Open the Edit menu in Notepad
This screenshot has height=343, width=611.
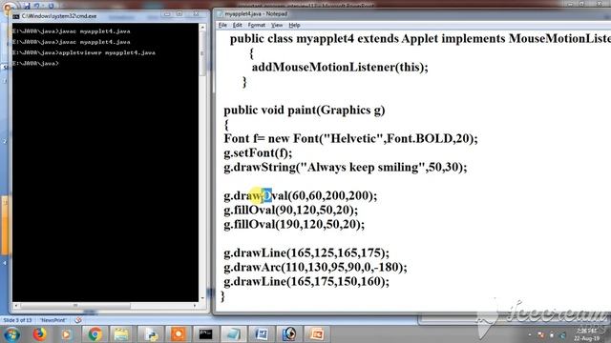238,26
